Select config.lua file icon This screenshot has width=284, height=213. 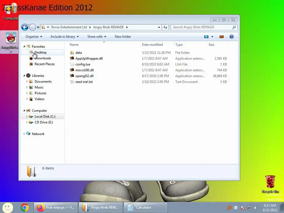72,64
